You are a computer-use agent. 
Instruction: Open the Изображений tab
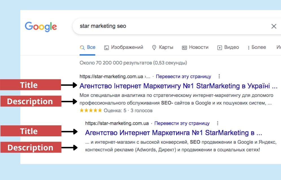[127, 47]
